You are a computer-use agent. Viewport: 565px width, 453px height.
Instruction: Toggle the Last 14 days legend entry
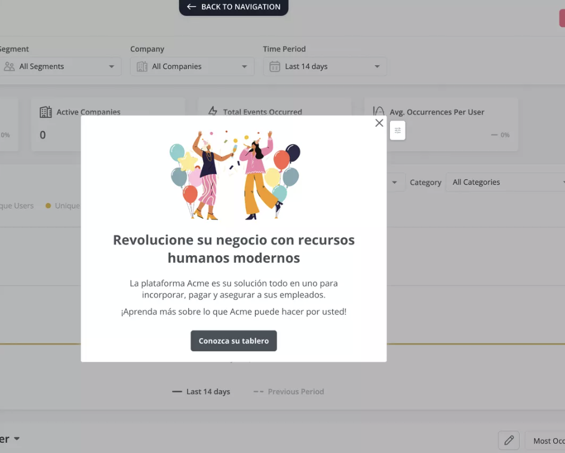201,391
